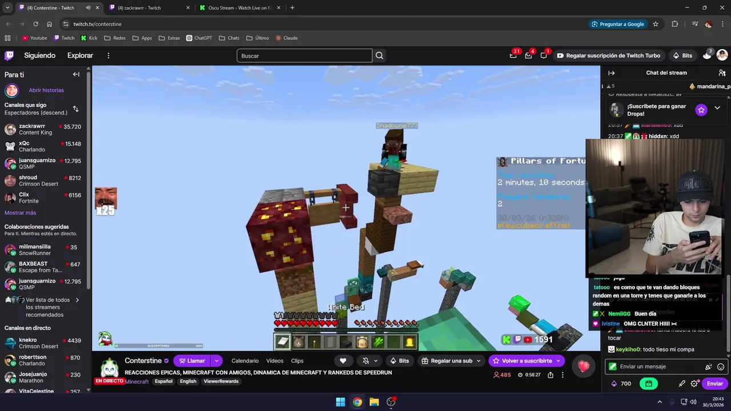Focus the Buscar search field
This screenshot has height=411, width=731.
(304, 56)
